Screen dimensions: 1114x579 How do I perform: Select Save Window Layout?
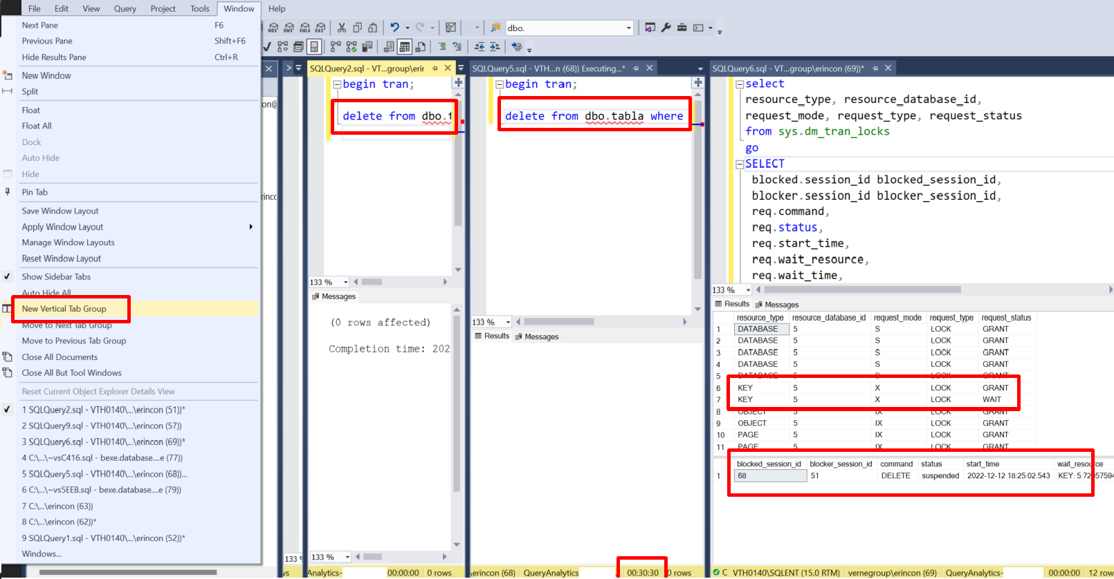[x=60, y=211]
